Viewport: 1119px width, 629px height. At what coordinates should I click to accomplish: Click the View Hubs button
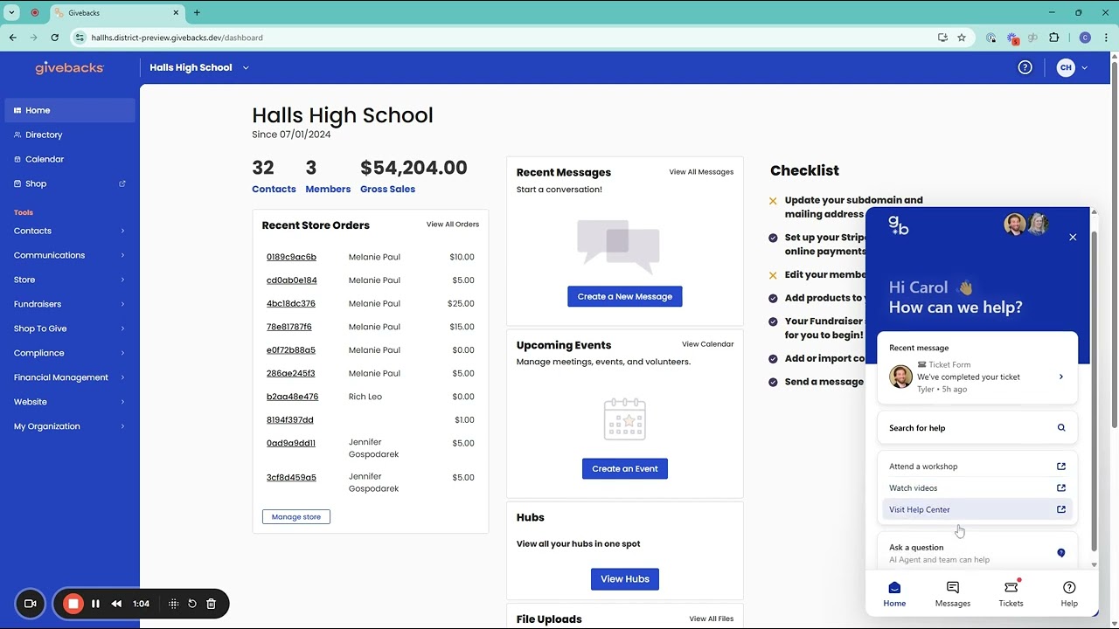click(x=624, y=578)
